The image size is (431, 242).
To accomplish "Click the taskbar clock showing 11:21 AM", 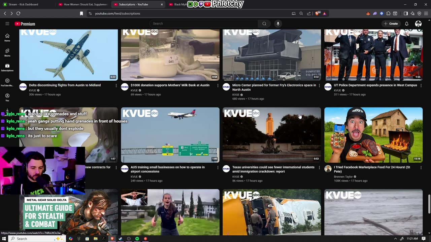I will 412,239.
